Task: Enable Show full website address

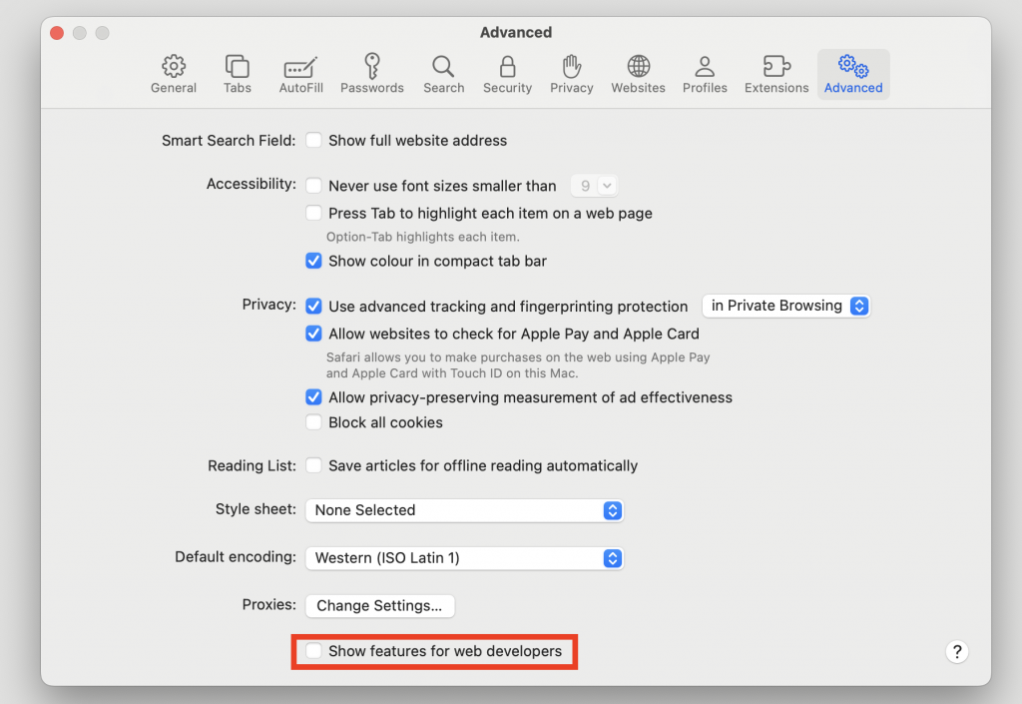Action: [313, 140]
